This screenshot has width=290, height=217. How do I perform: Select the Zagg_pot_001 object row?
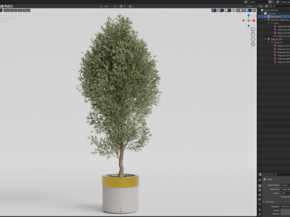[x=274, y=39]
